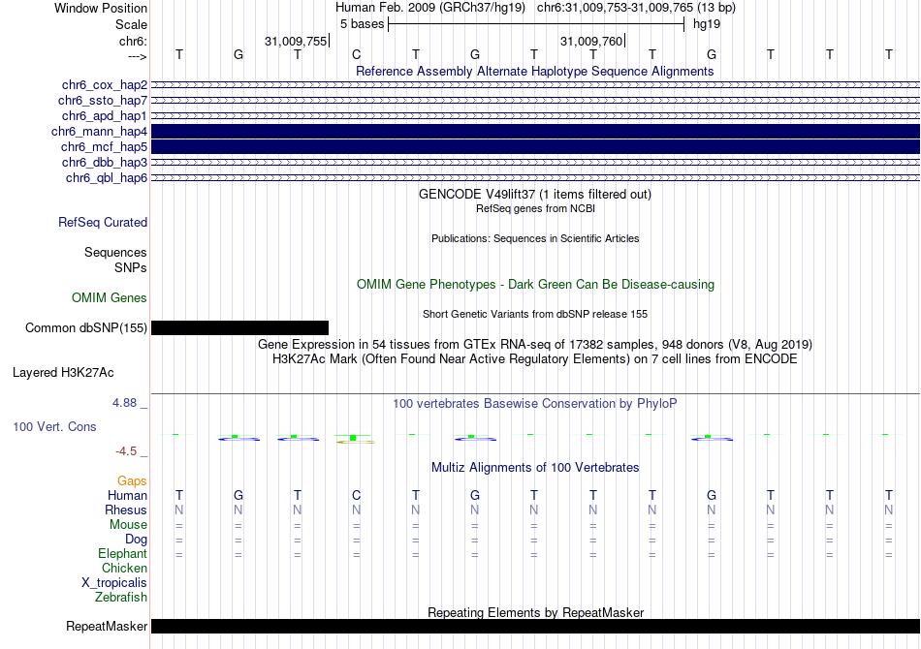Click the 31,009,760 position marker
This screenshot has height=649, width=921.
pos(591,41)
